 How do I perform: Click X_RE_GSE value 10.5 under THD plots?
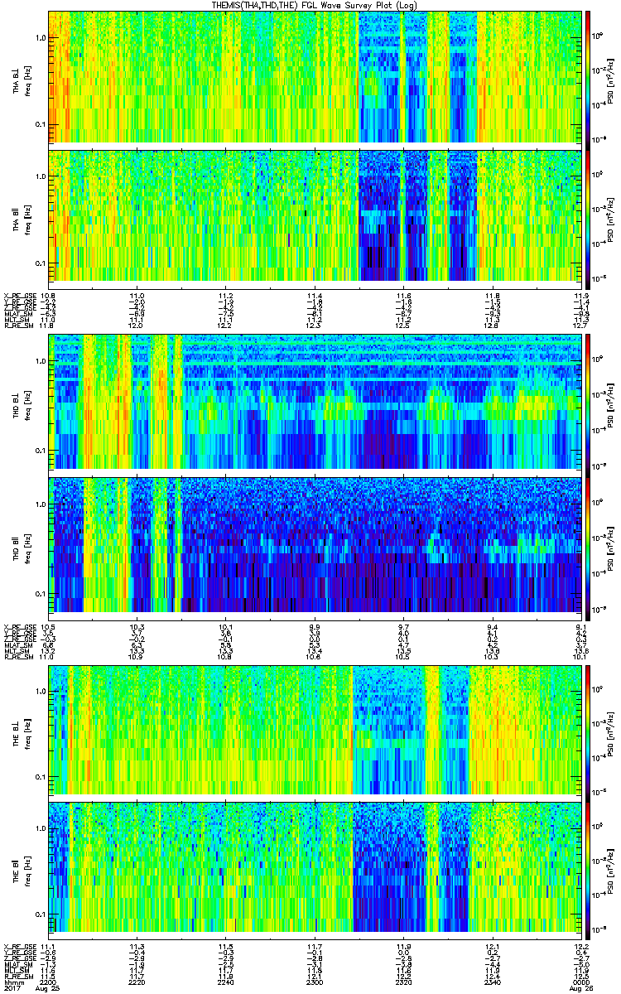[48, 627]
